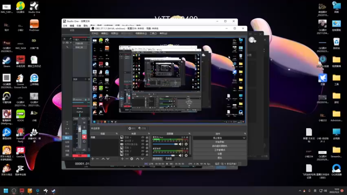Expand the stop streaming dropdown arrow
The height and width of the screenshot is (195, 347).
click(x=244, y=138)
